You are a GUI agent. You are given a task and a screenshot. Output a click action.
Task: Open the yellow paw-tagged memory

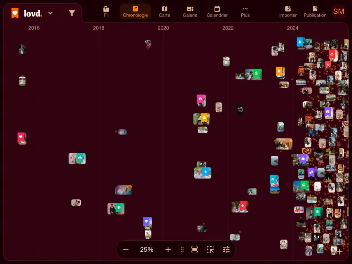(x=201, y=119)
